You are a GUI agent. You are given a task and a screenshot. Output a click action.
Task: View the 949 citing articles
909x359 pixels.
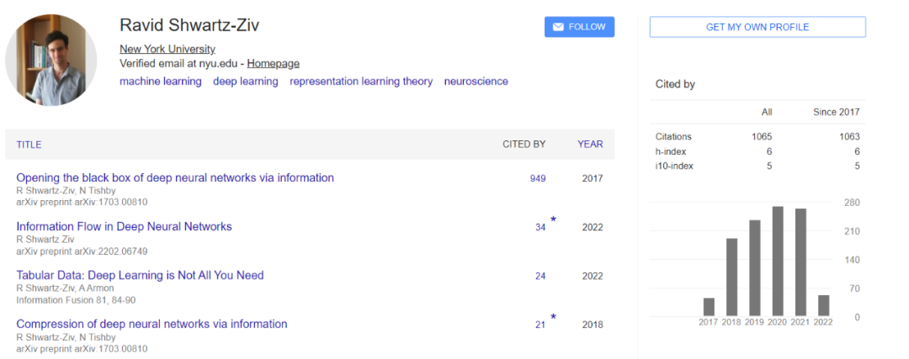pos(537,178)
